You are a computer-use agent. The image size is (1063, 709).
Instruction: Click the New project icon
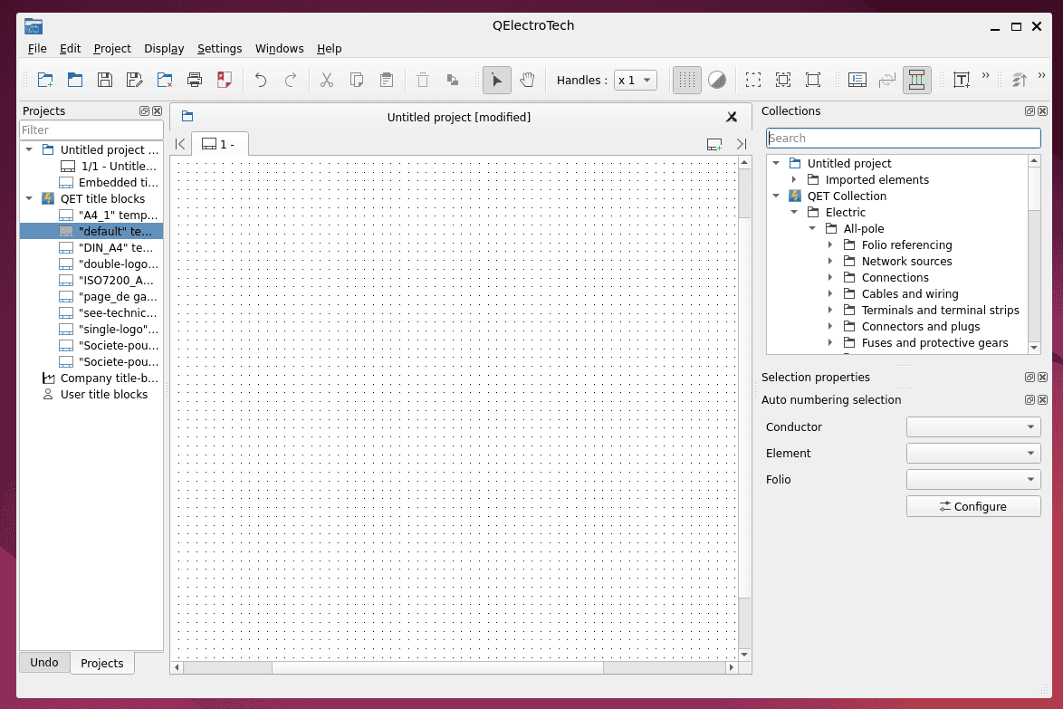44,80
